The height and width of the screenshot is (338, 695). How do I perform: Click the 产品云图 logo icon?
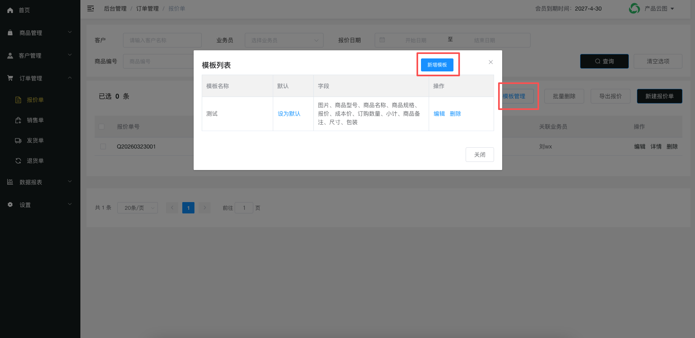coord(634,8)
